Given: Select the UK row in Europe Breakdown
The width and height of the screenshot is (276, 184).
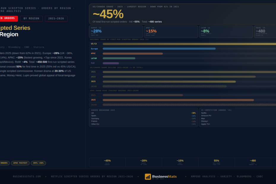Looking at the screenshot, I should click(x=143, y=113).
